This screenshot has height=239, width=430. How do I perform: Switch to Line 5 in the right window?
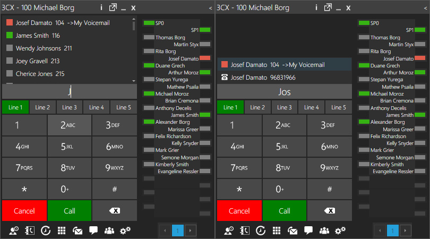(x=339, y=107)
